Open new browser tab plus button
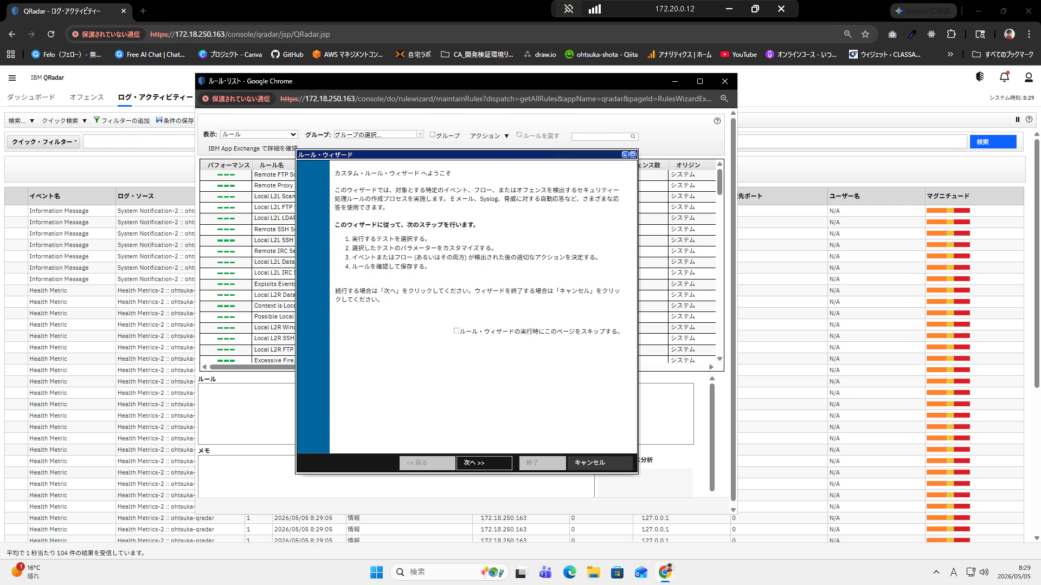The height and width of the screenshot is (585, 1041). pos(143,11)
